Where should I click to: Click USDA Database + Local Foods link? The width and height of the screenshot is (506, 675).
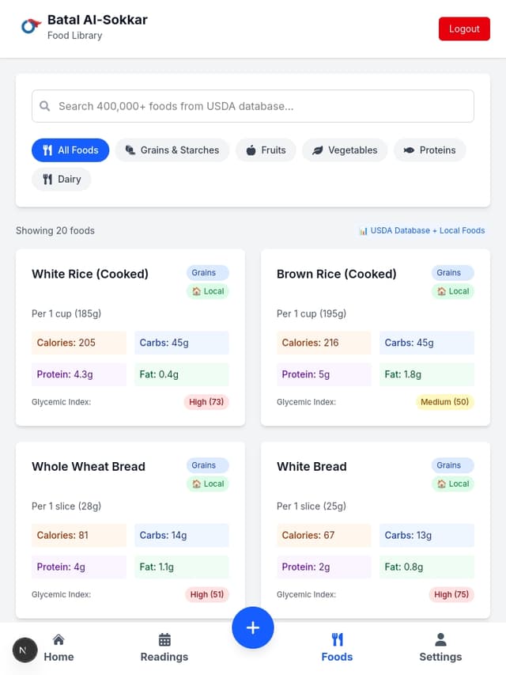click(x=422, y=231)
